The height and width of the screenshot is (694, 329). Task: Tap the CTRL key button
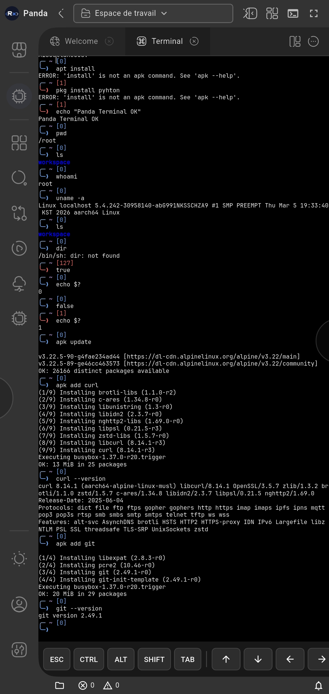[x=89, y=659]
